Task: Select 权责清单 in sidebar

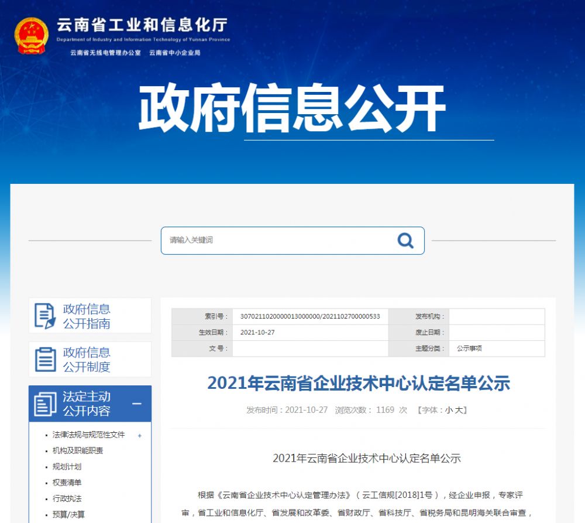Action: (x=67, y=483)
